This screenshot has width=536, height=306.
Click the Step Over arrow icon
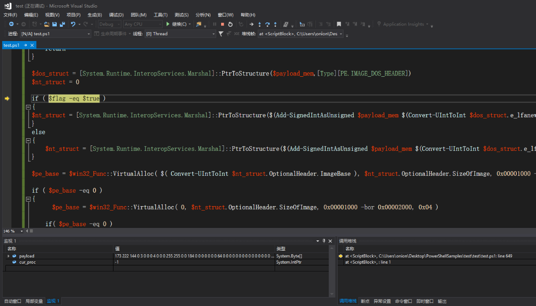tap(267, 24)
